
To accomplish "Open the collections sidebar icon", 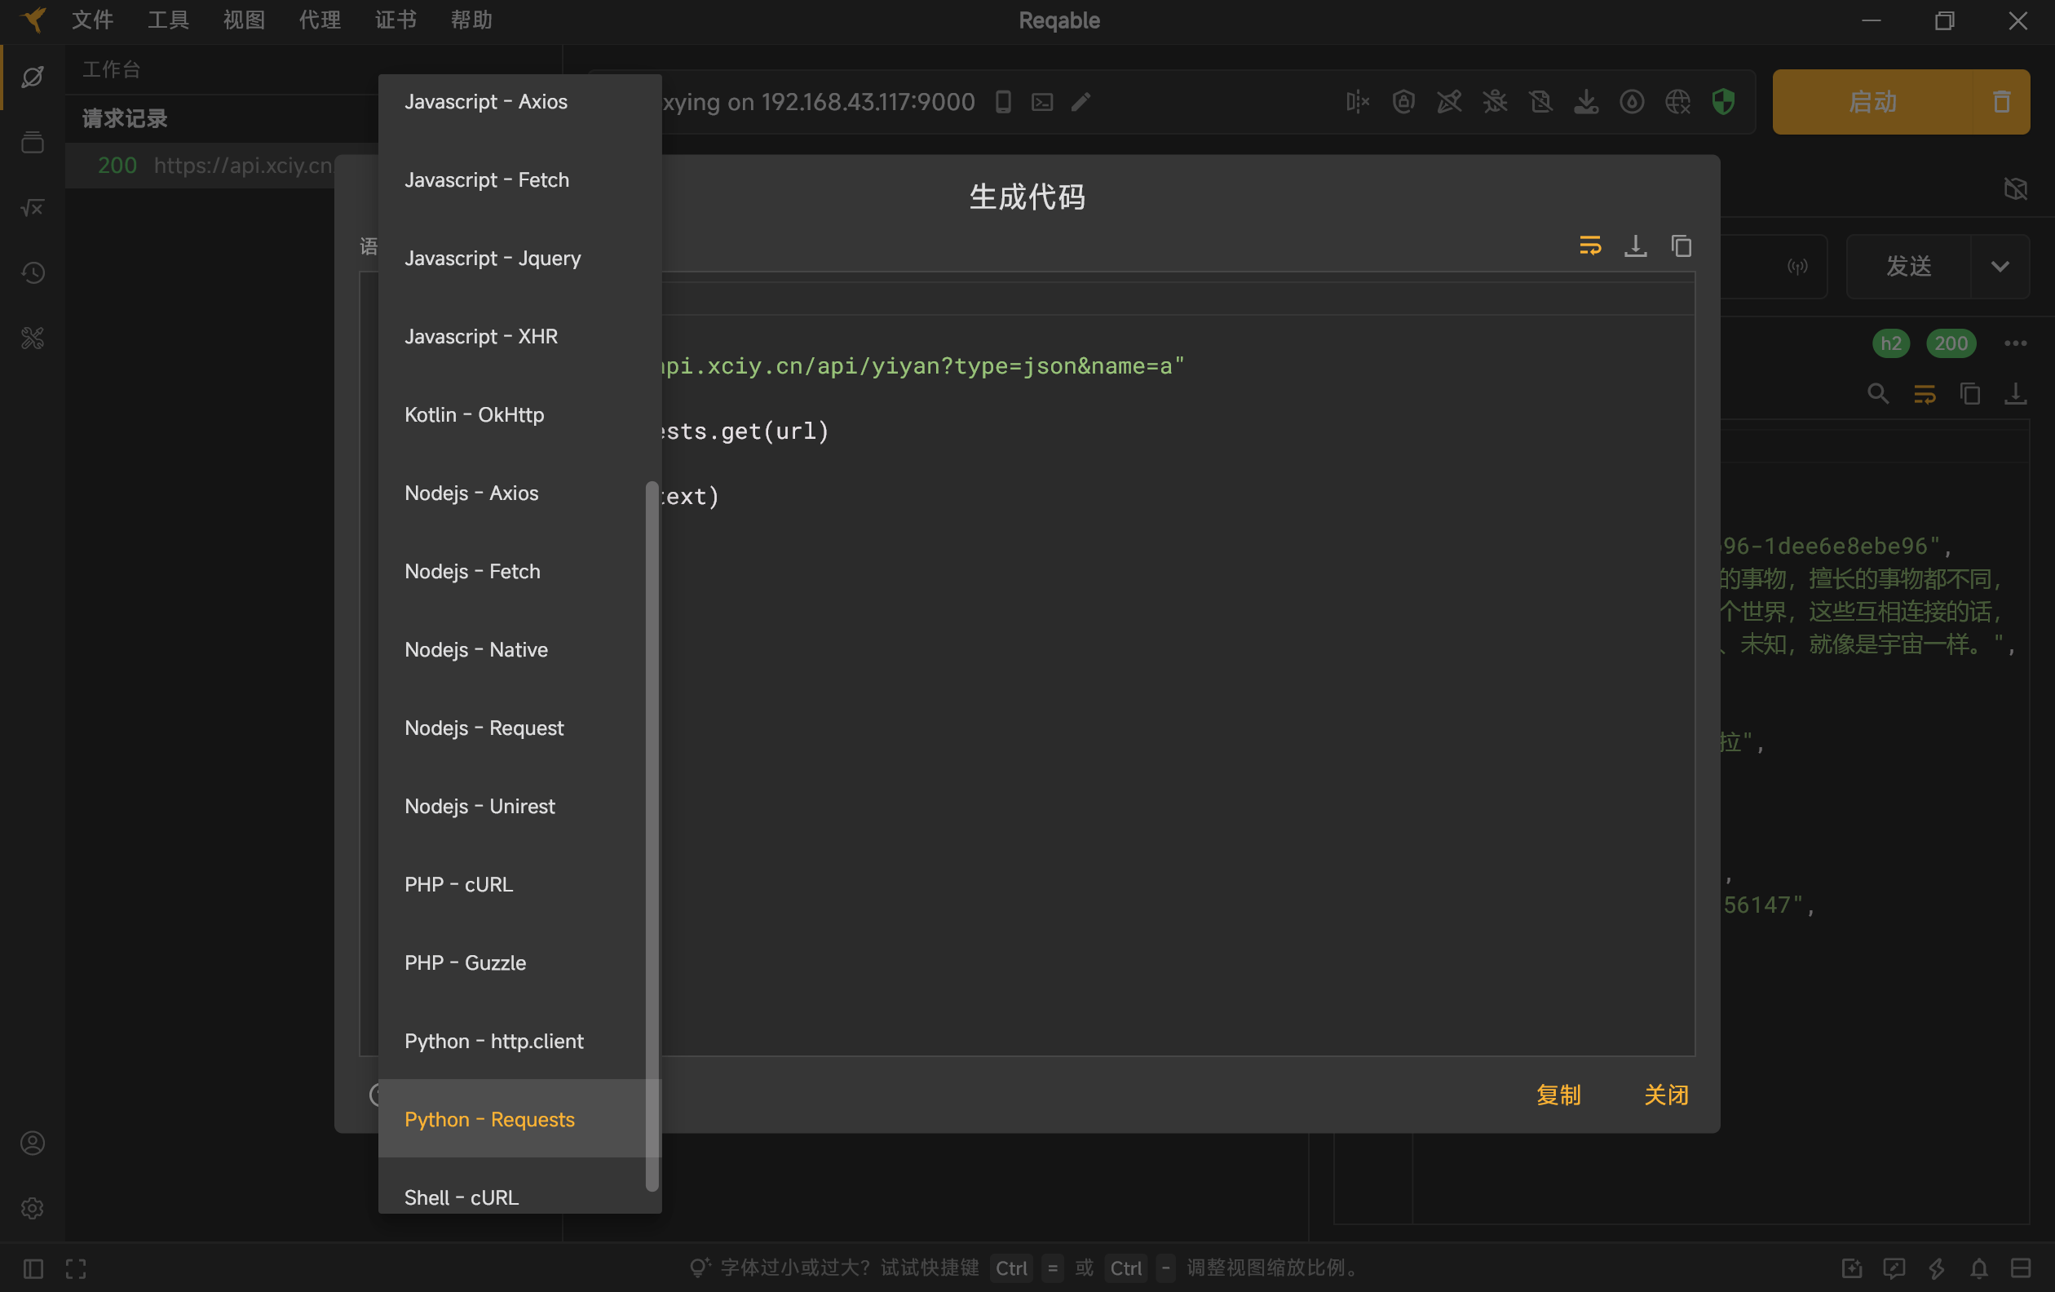I will point(33,143).
